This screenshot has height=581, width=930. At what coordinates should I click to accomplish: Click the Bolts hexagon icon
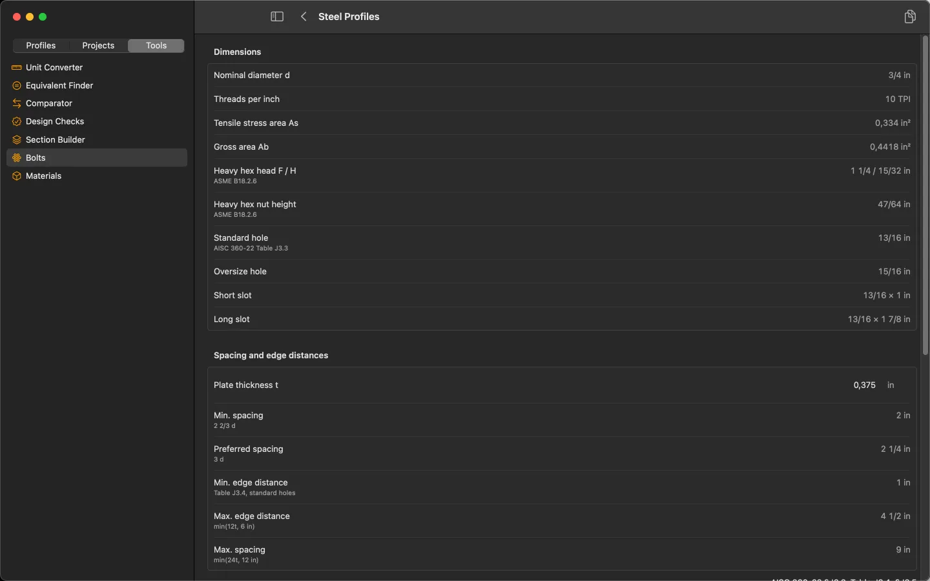point(17,158)
